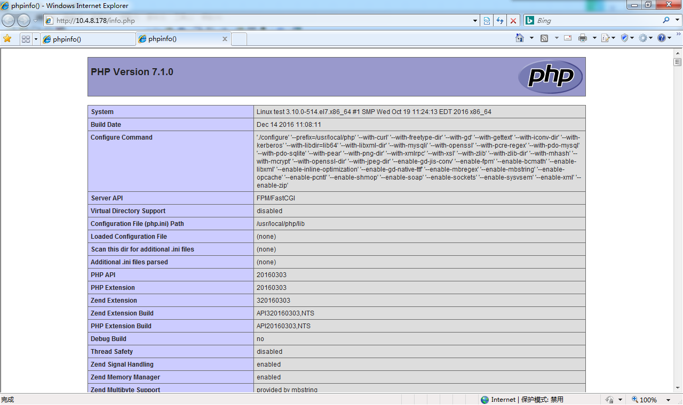Switch to the first phpinfo() tab

pos(88,39)
